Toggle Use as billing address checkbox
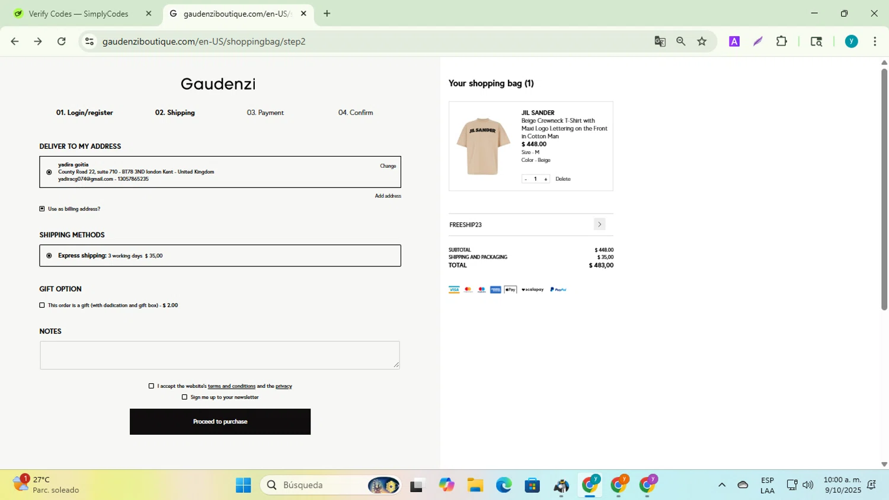889x500 pixels. click(42, 209)
